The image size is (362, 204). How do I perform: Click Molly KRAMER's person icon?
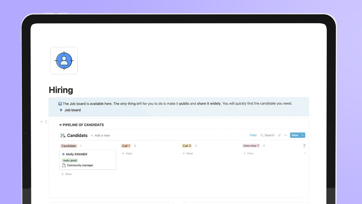click(x=63, y=154)
